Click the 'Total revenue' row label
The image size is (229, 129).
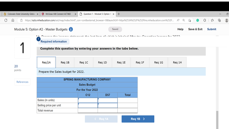[x=45, y=111]
